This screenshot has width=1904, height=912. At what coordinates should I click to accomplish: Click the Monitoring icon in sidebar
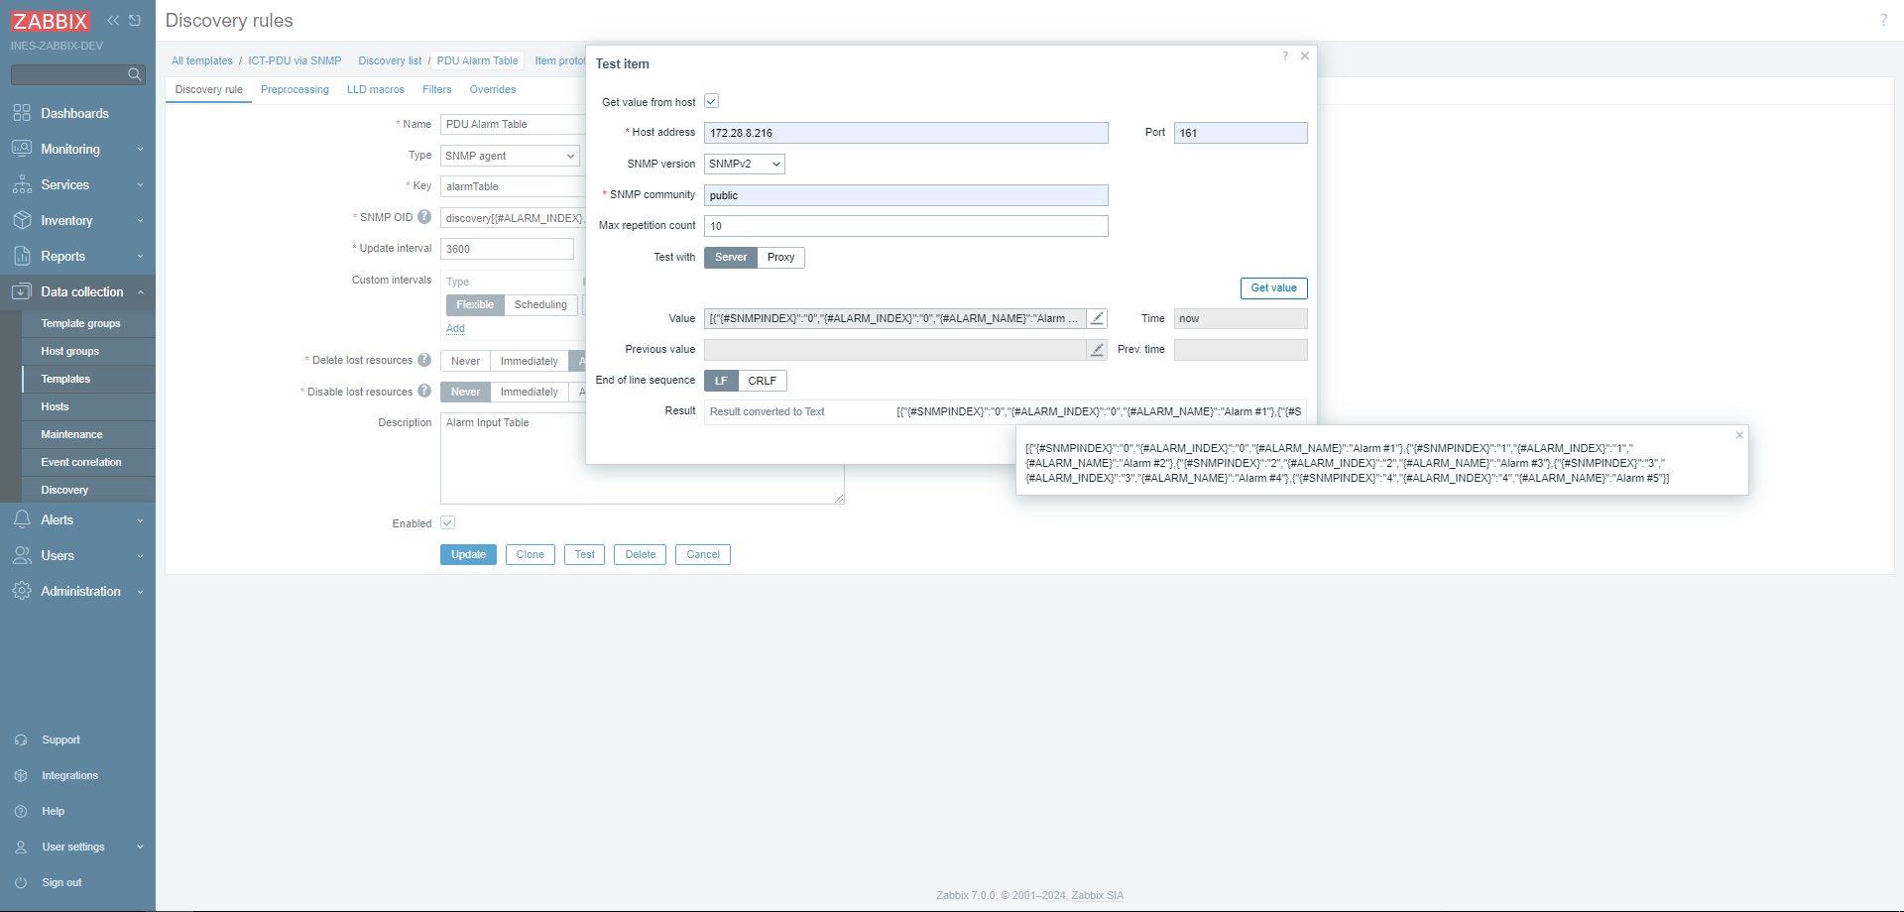click(22, 149)
